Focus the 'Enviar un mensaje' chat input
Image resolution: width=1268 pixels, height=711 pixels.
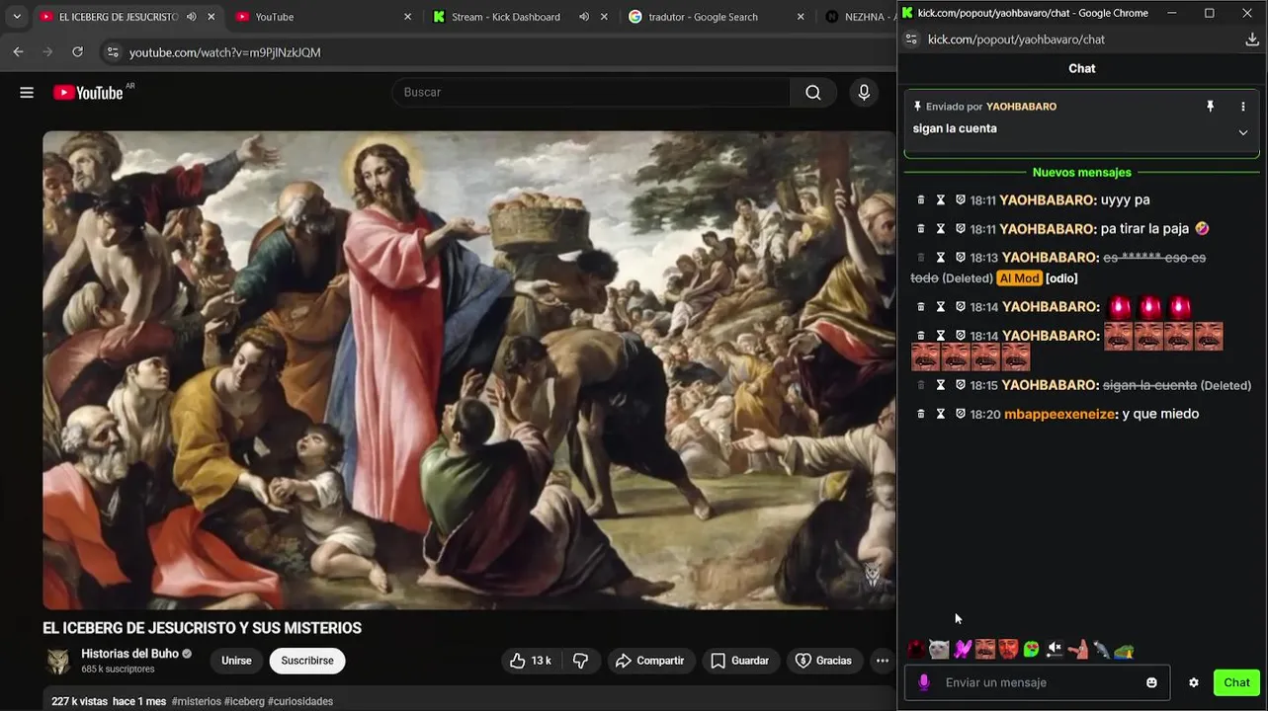coord(1038,682)
